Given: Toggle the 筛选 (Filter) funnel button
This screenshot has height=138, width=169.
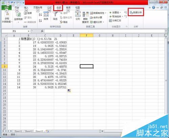Looking at the screenshot, I should point(55,16).
